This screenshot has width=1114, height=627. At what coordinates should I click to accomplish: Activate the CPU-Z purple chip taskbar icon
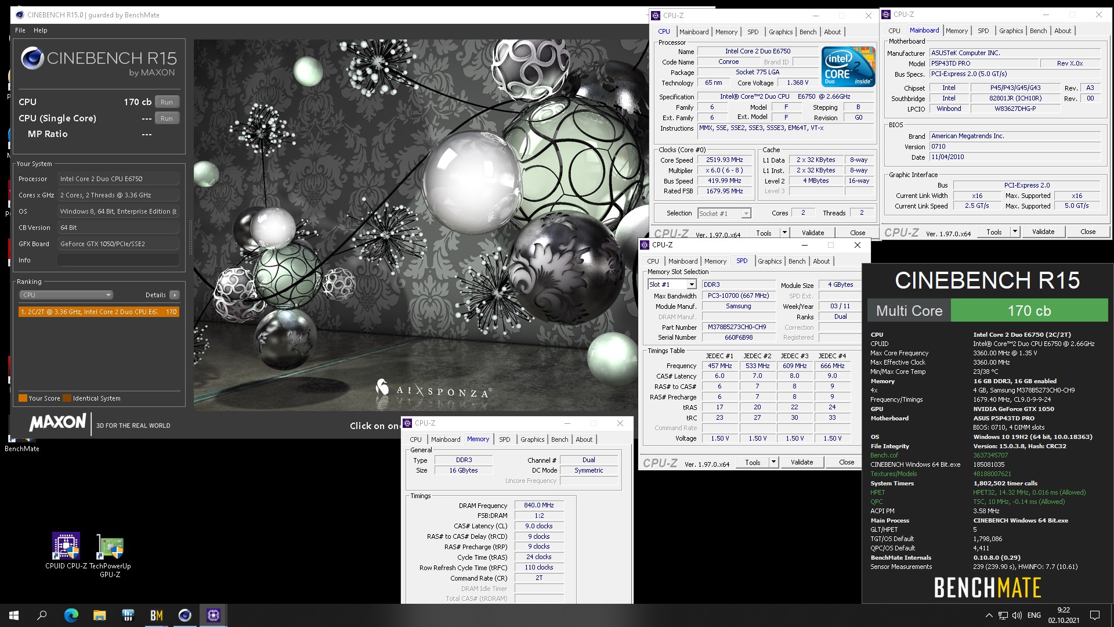coord(213,615)
